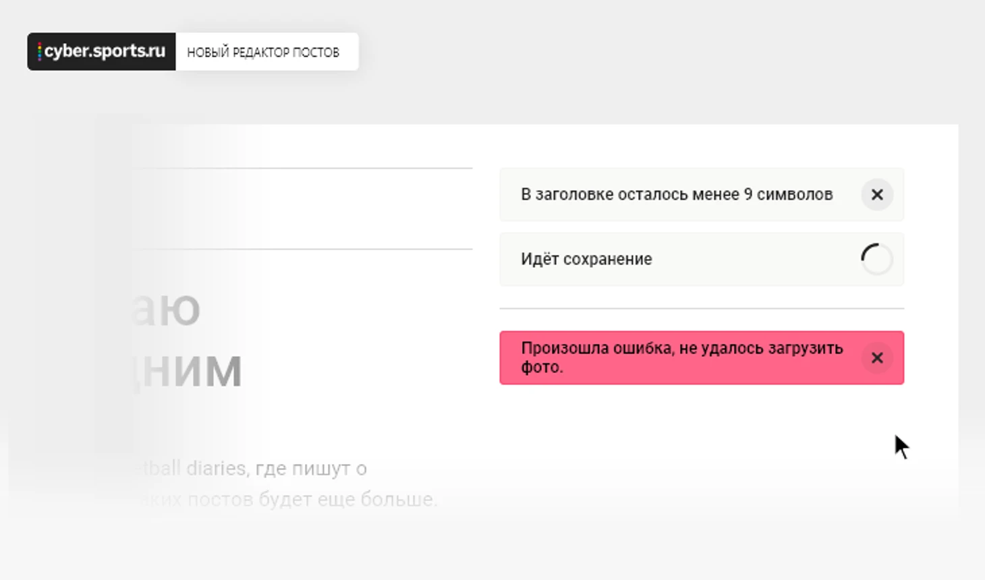This screenshot has width=985, height=580.
Task: Focus the empty field between the two divider lines
Action: tap(304, 208)
